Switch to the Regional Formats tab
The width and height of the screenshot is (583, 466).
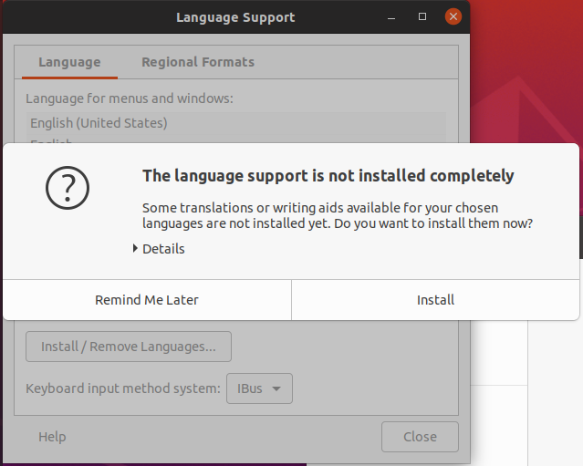198,62
